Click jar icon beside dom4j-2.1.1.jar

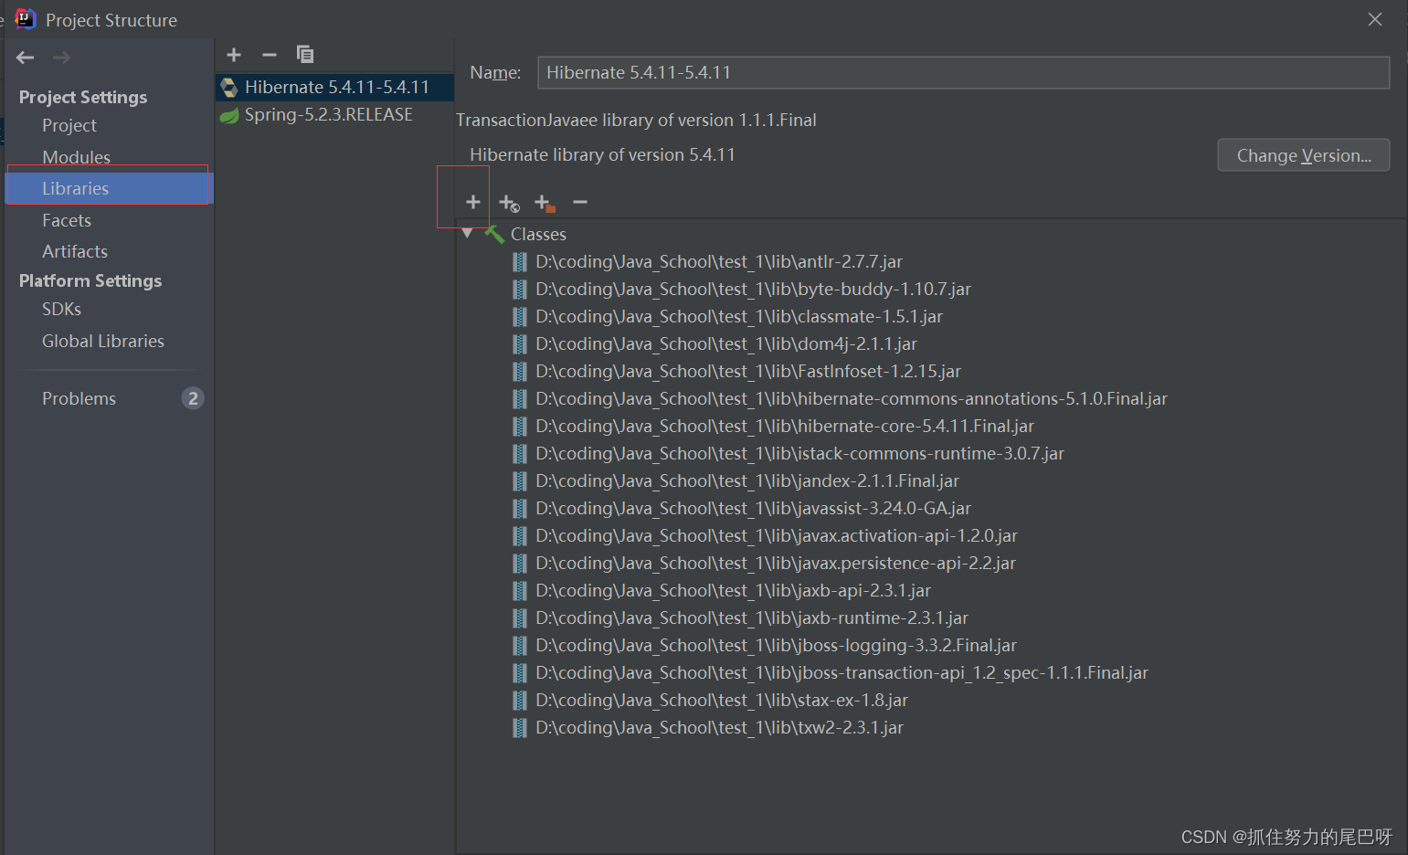[520, 344]
